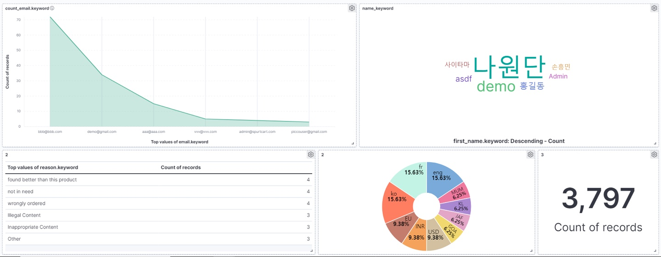This screenshot has width=661, height=257.
Task: Click the admin@spurtcart.com axis label
Action: 257,131
